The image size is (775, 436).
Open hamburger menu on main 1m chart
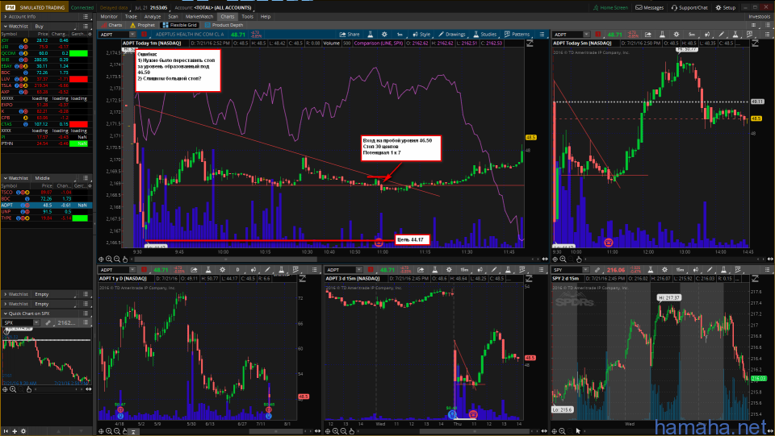coord(542,35)
